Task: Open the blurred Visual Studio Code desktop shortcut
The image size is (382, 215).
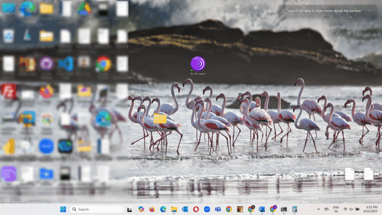Action: 65,64
